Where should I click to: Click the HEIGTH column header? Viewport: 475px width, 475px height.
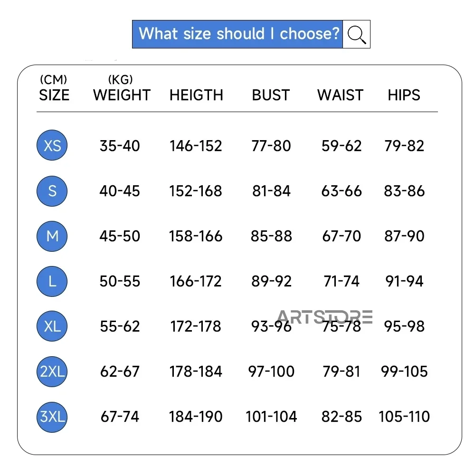coord(196,95)
